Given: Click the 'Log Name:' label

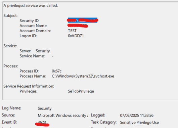Looking at the screenshot, I should [11, 108].
